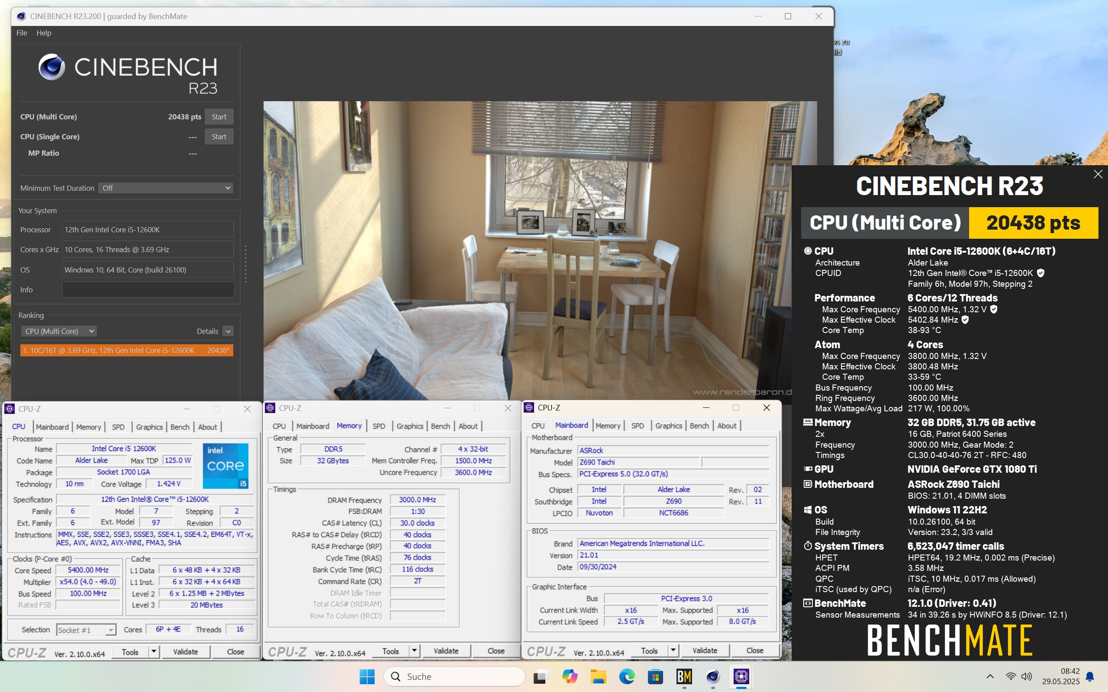Click CPU-Z app icon in Mainboard window title
Image resolution: width=1108 pixels, height=692 pixels.
529,407
